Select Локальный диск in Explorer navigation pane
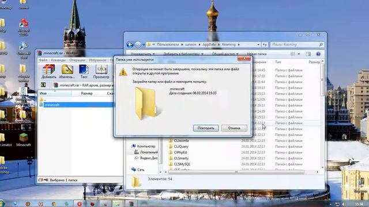The width and height of the screenshot is (369, 207). point(146,152)
